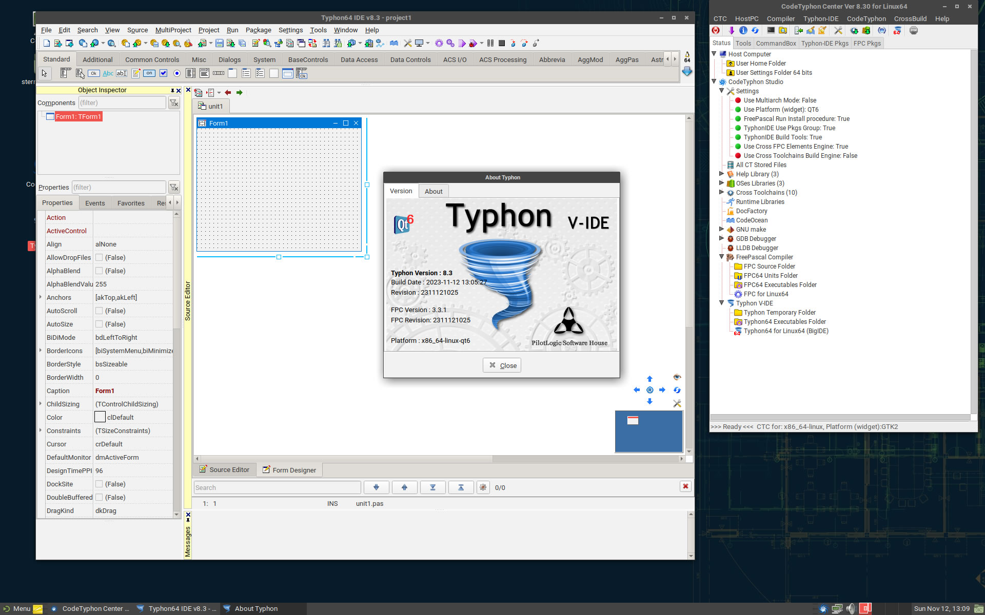Collapse the FreePascal Compiler node
Viewport: 985px width, 615px height.
coord(722,257)
